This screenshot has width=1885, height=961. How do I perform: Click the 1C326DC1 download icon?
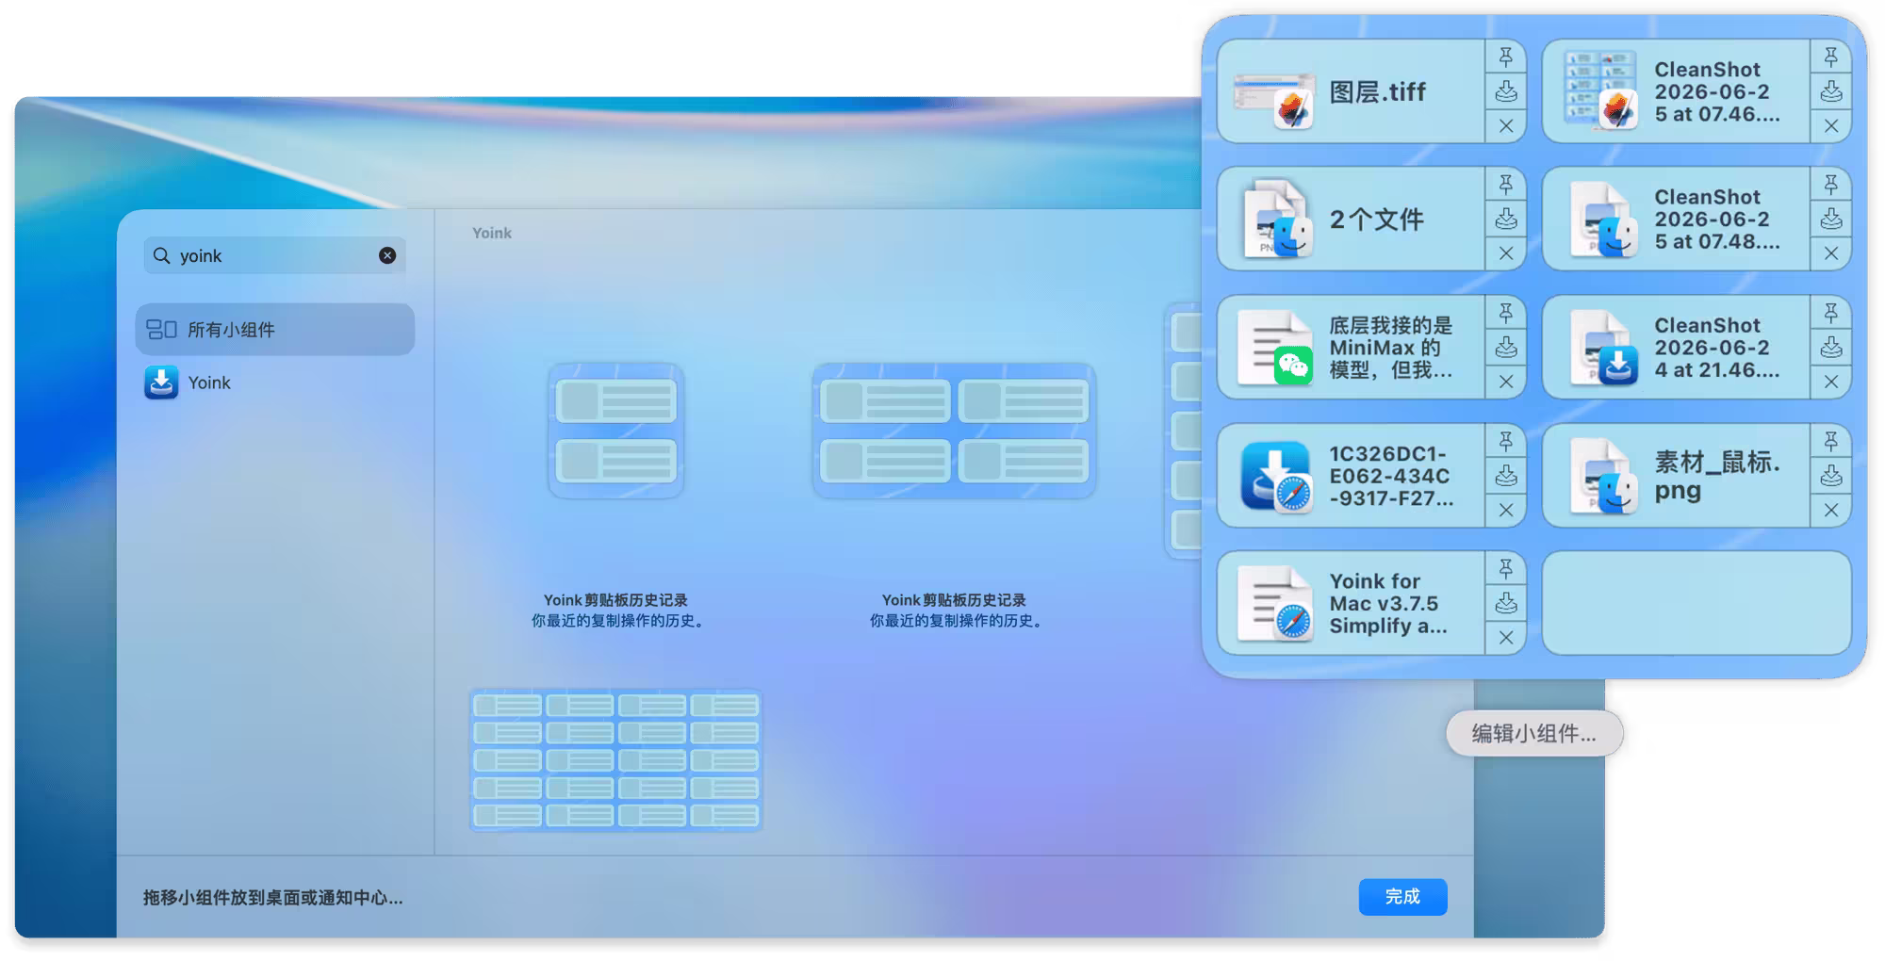coord(1276,477)
